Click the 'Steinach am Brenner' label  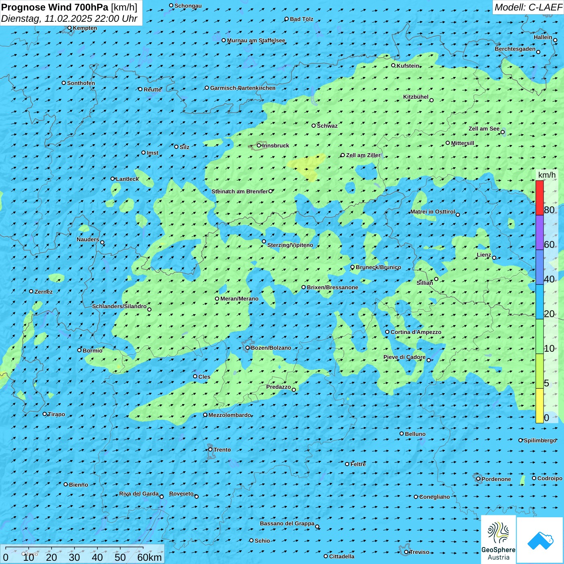pyautogui.click(x=240, y=191)
